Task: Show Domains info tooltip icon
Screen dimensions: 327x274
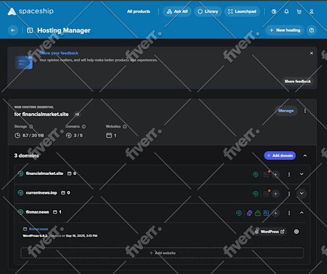Action: point(84,127)
